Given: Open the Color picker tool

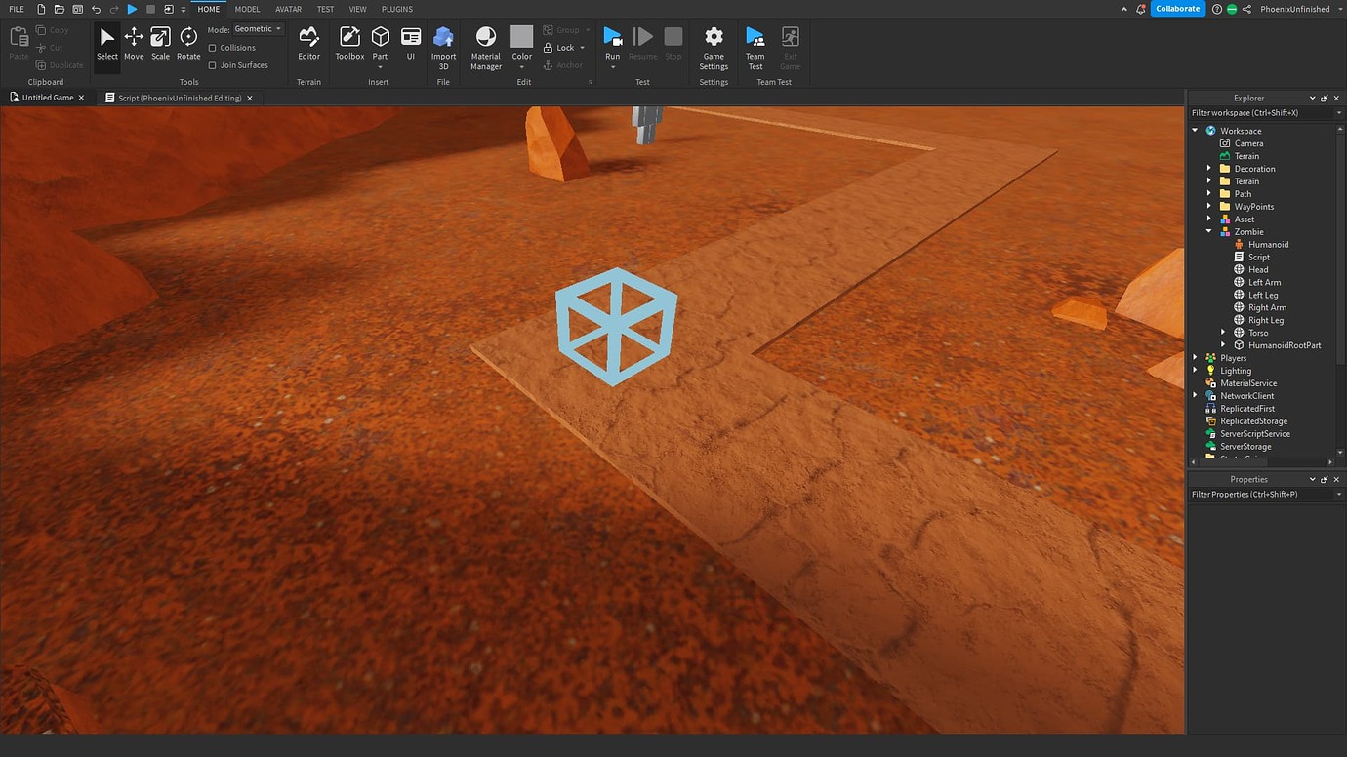Looking at the screenshot, I should click(521, 43).
